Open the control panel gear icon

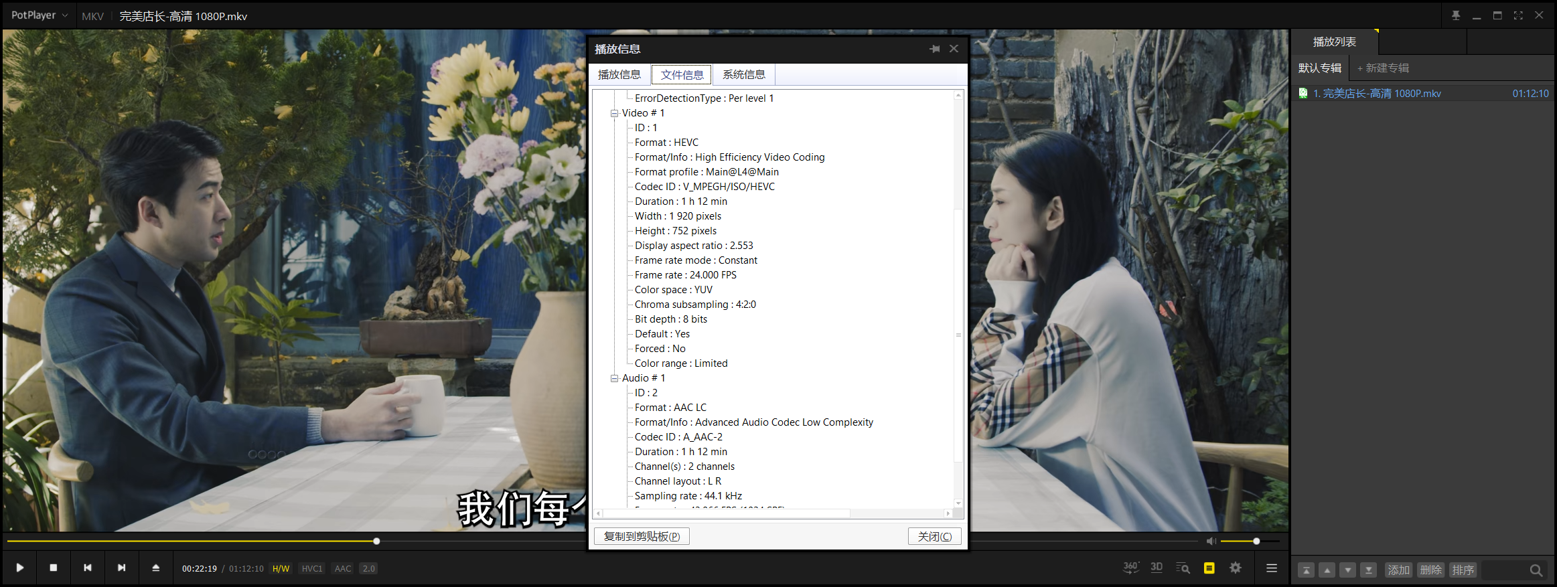click(1236, 568)
